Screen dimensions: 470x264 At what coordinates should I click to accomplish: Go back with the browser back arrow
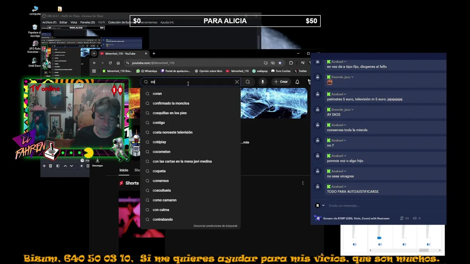94,63
